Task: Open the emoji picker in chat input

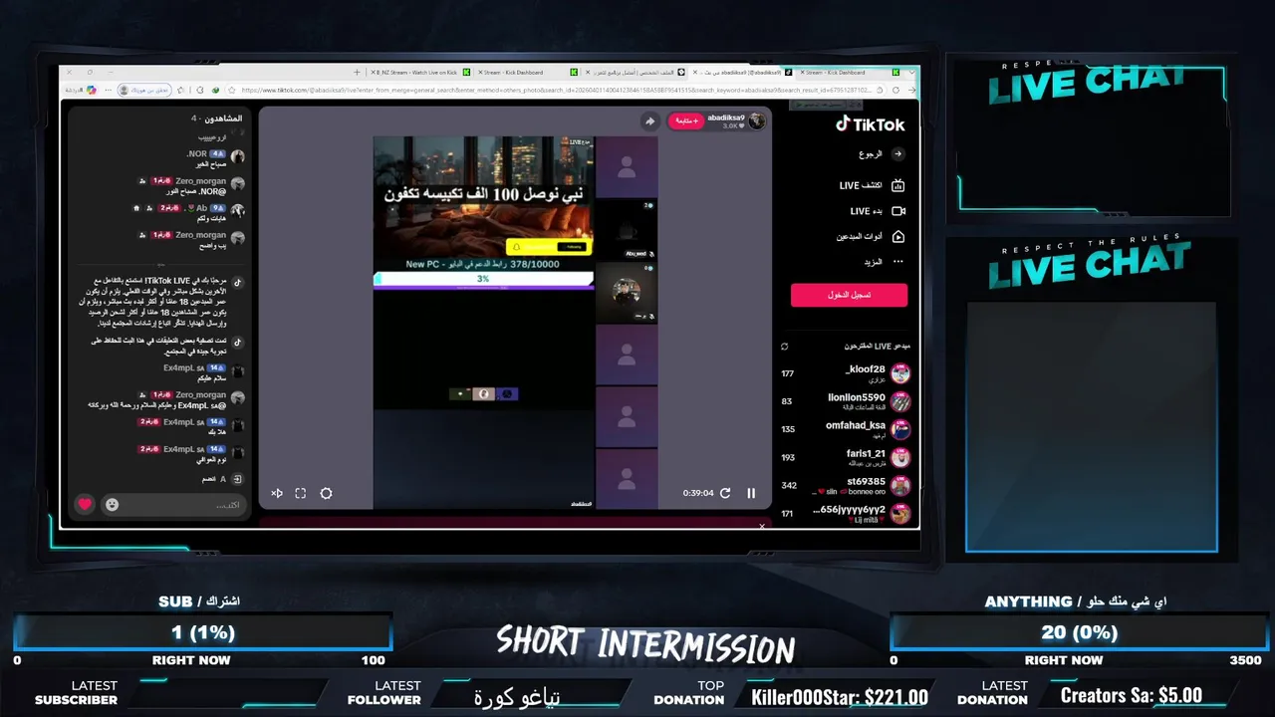Action: pyautogui.click(x=112, y=505)
